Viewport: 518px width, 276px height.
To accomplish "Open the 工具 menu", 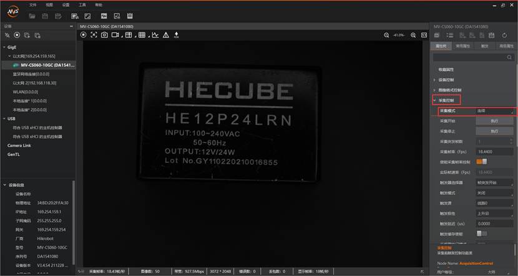I will click(82, 4).
